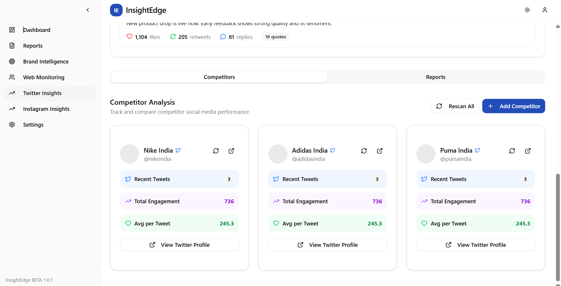Image resolution: width=561 pixels, height=286 pixels.
Task: Switch to the Reports tab
Action: coord(436,77)
